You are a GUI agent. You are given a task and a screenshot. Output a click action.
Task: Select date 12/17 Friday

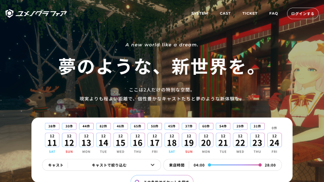pyautogui.click(x=154, y=140)
